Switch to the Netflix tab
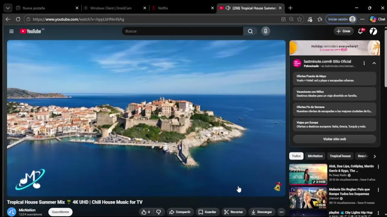 tap(182, 8)
